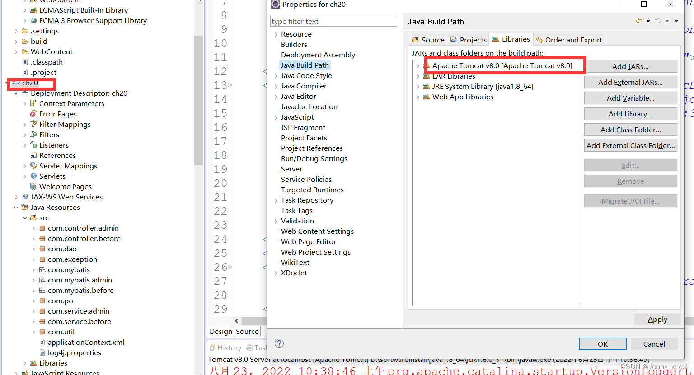This screenshot has width=694, height=375.
Task: Expand Apache Tomcat v8.0 library entry
Action: click(418, 66)
